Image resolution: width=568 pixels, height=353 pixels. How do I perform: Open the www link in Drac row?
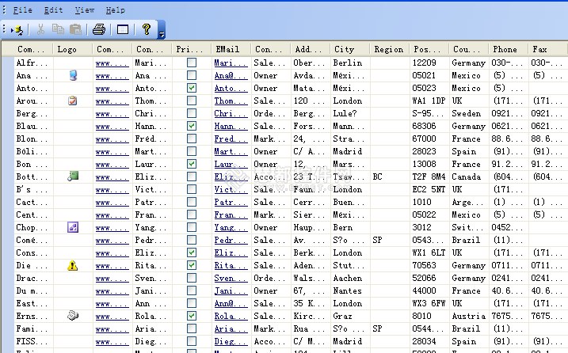pos(112,279)
